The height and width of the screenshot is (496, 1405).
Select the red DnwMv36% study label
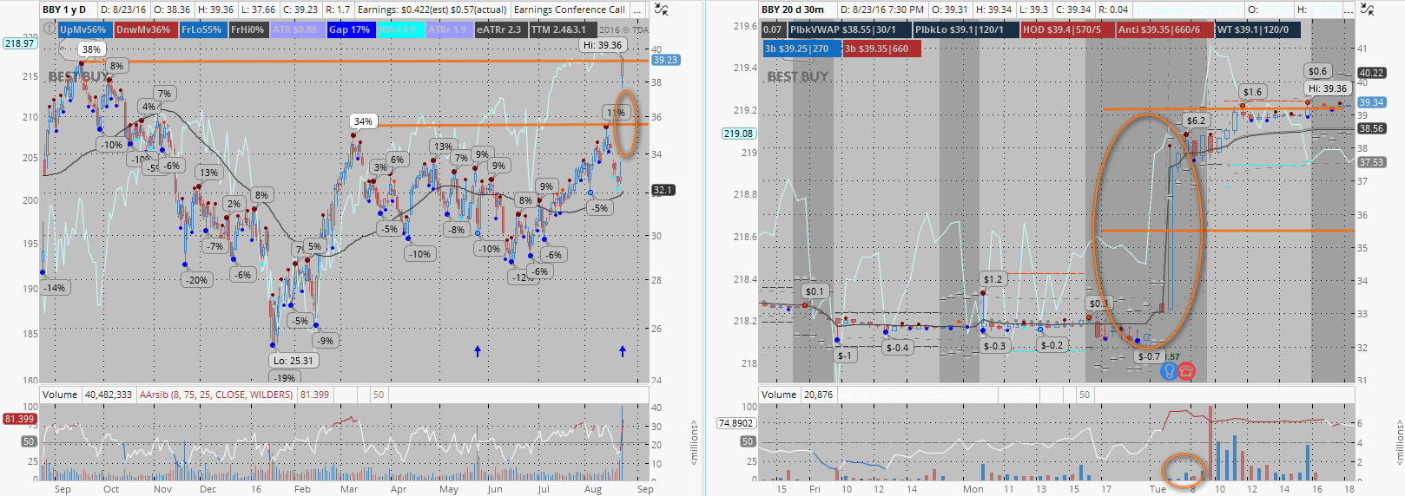[x=143, y=29]
